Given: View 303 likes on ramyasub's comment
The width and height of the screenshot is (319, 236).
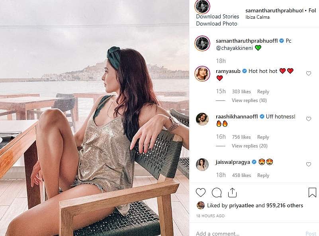Looking at the screenshot, I should 241,92.
